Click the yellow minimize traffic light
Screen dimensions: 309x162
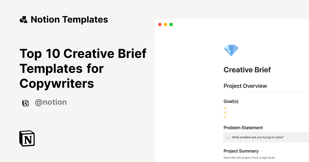tap(165, 24)
